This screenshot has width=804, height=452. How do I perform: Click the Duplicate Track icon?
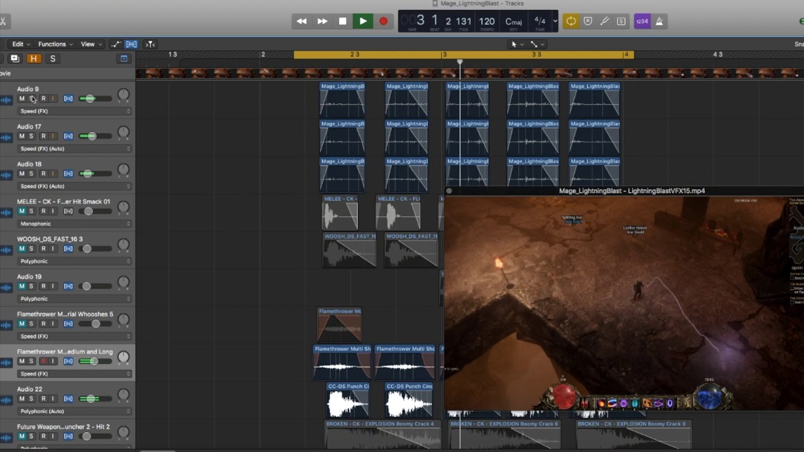(x=14, y=58)
